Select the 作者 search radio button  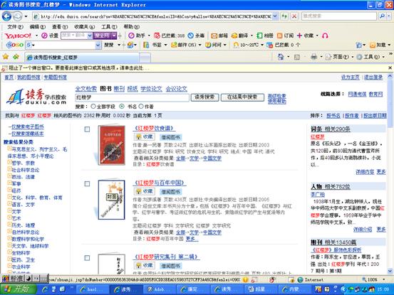click(141, 106)
